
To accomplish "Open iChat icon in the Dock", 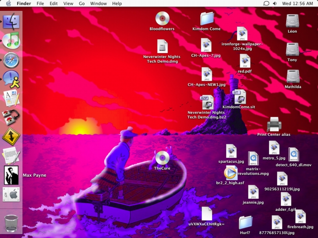I will click(11, 79).
